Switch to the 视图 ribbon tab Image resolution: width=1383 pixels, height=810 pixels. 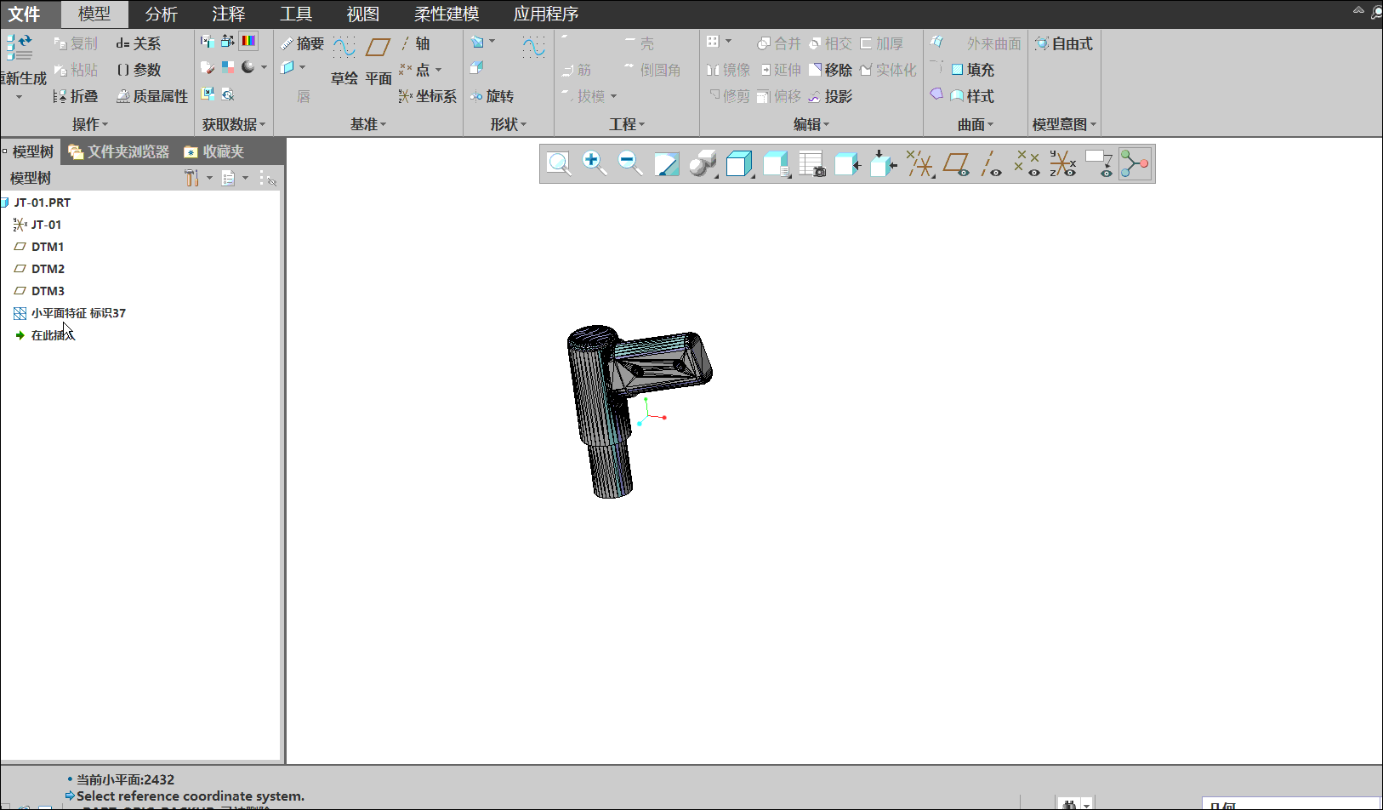click(363, 14)
